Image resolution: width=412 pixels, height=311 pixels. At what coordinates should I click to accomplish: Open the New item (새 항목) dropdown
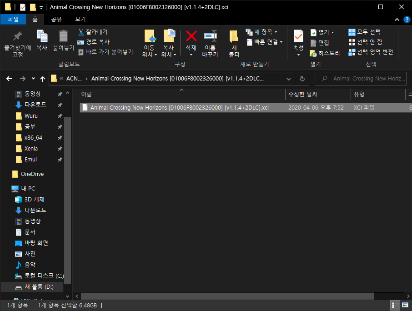pos(261,32)
